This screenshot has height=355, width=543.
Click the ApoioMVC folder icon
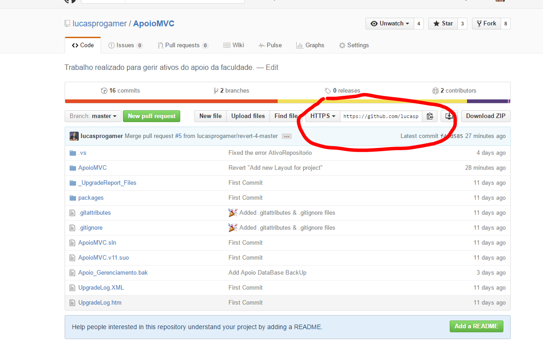coord(73,168)
